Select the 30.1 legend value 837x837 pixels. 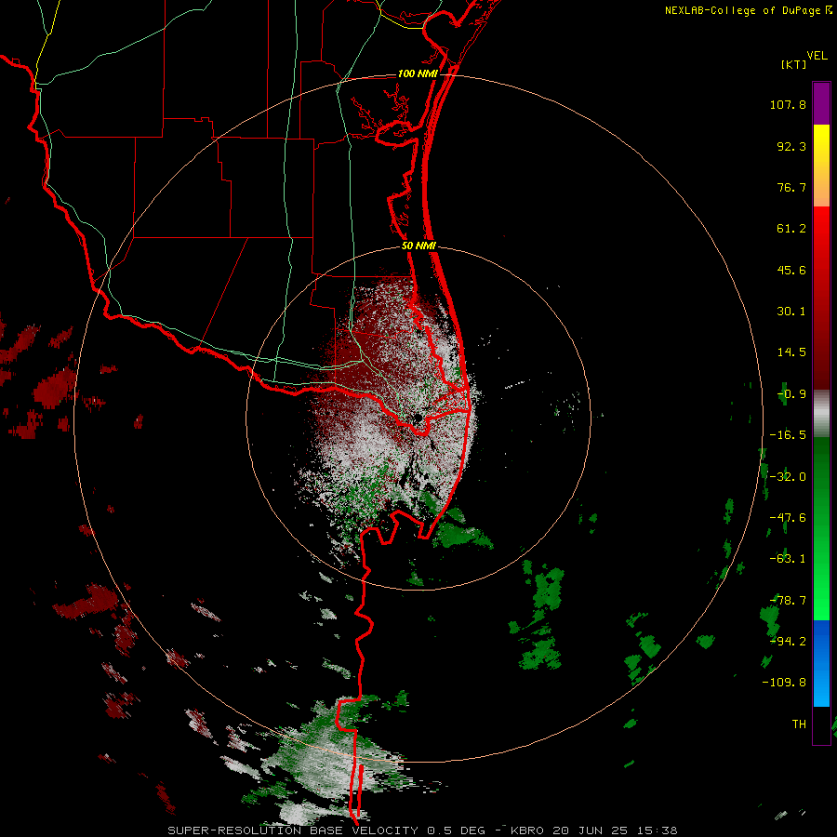pyautogui.click(x=791, y=312)
